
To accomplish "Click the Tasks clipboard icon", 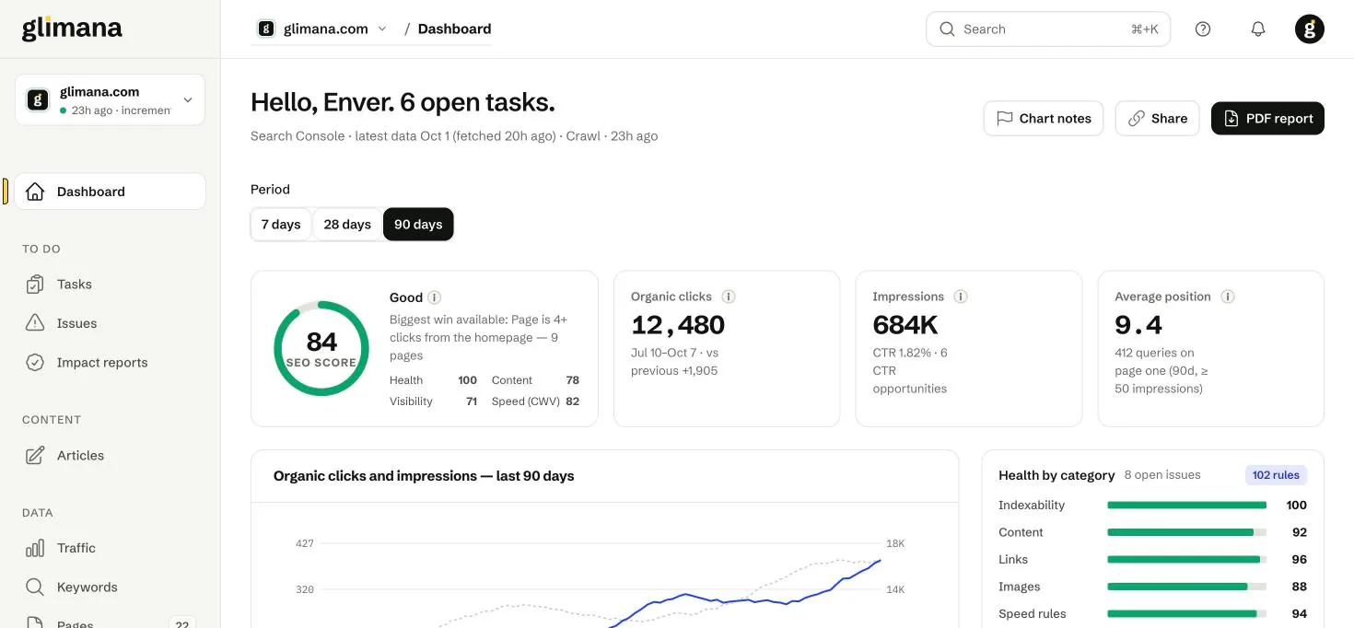I will tap(35, 284).
